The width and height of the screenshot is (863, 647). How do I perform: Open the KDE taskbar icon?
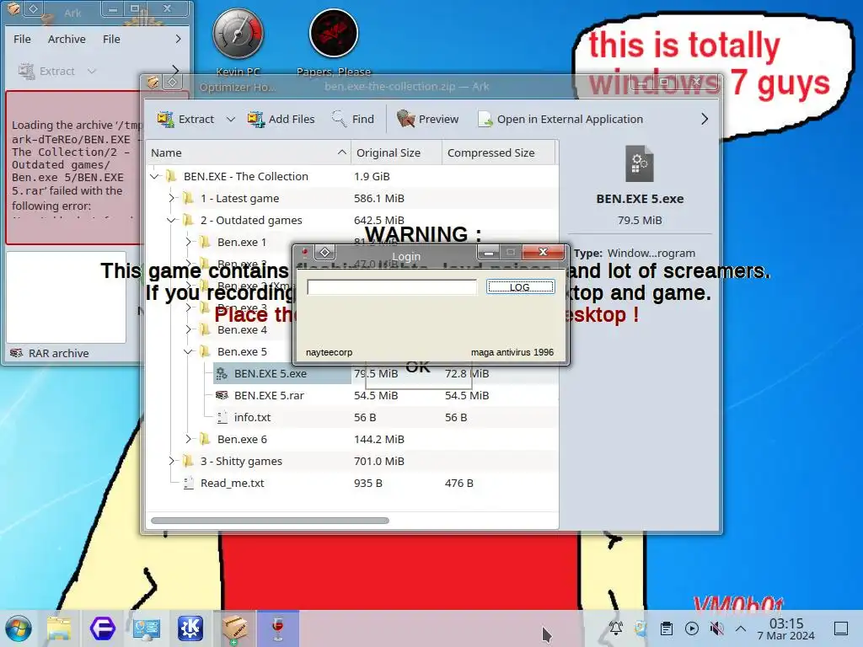[x=190, y=628]
